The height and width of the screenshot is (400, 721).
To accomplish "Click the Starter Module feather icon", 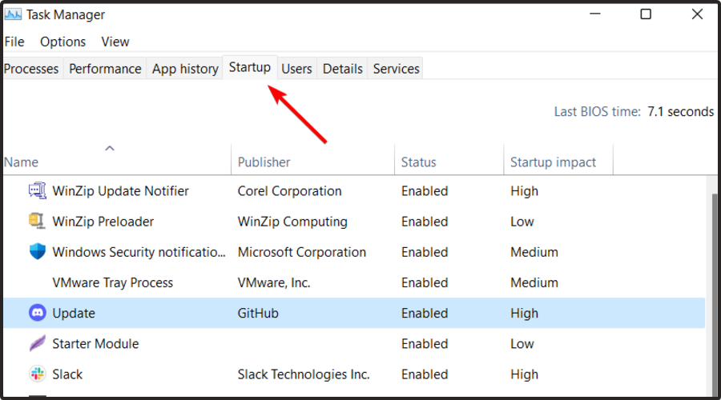I will pyautogui.click(x=37, y=344).
